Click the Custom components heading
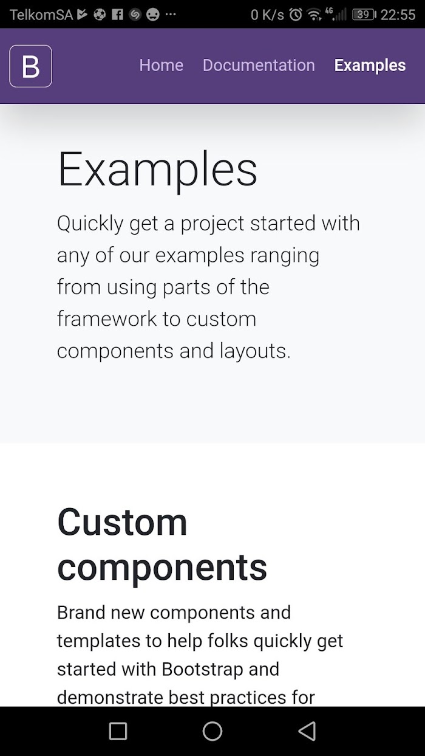The height and width of the screenshot is (756, 425). [162, 545]
